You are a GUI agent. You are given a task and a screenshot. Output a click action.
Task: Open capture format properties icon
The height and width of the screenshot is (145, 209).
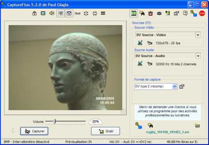182,86
